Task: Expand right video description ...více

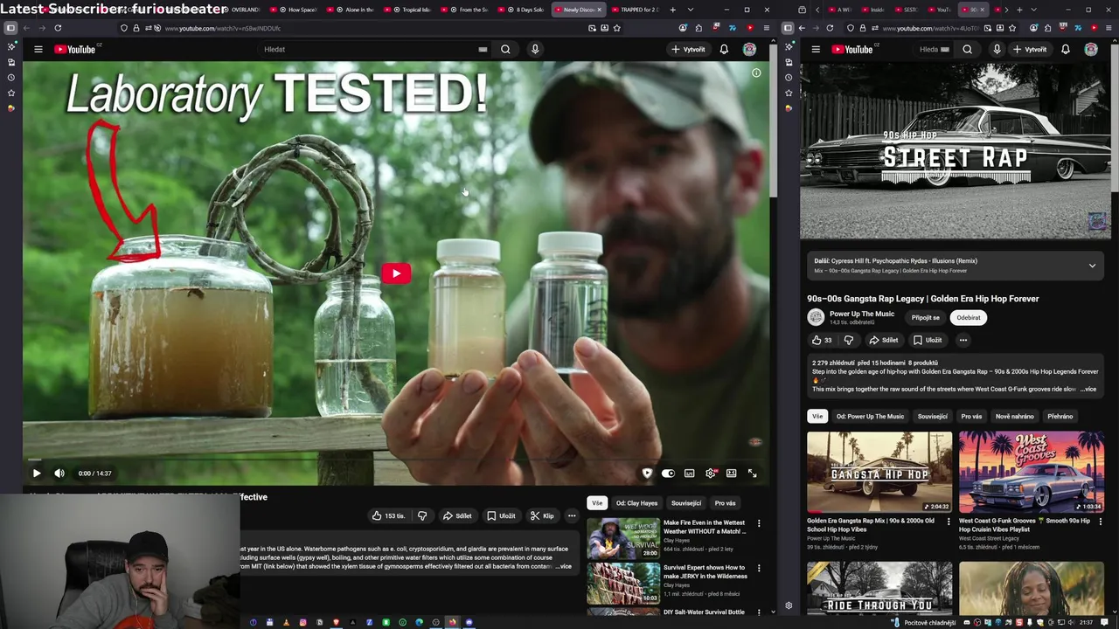Action: click(x=1088, y=389)
